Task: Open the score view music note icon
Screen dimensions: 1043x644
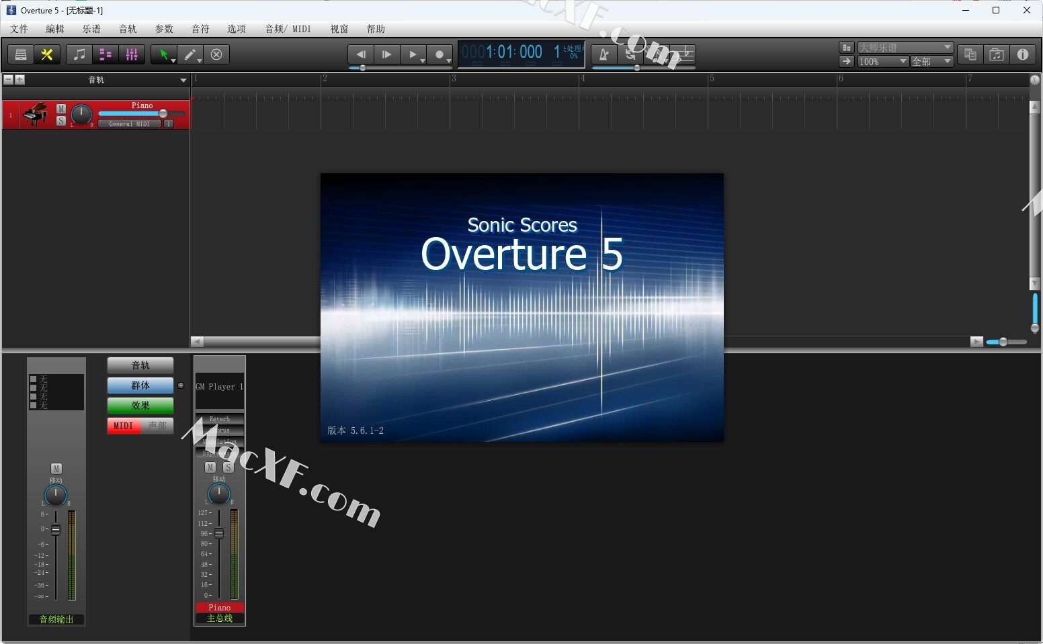Action: (79, 54)
